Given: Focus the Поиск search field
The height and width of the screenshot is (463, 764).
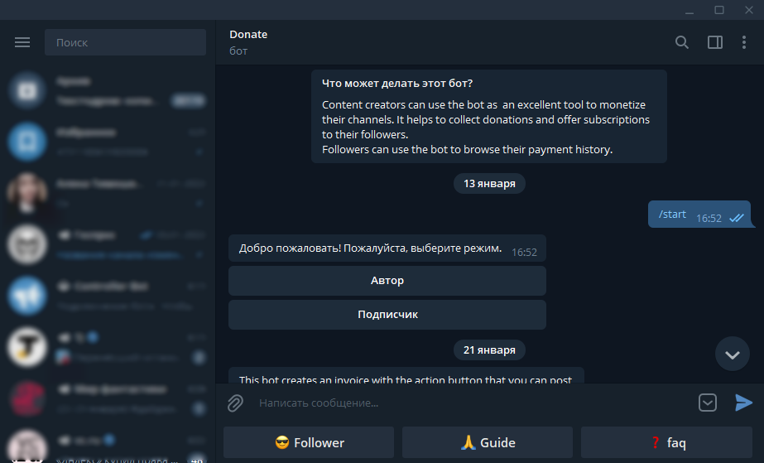Looking at the screenshot, I should pos(125,42).
